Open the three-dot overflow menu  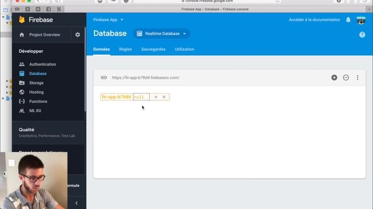(x=357, y=77)
